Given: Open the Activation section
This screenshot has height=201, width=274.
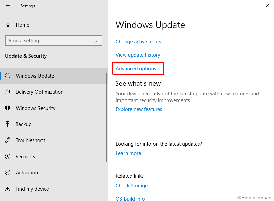Looking at the screenshot, I should coord(54,172).
